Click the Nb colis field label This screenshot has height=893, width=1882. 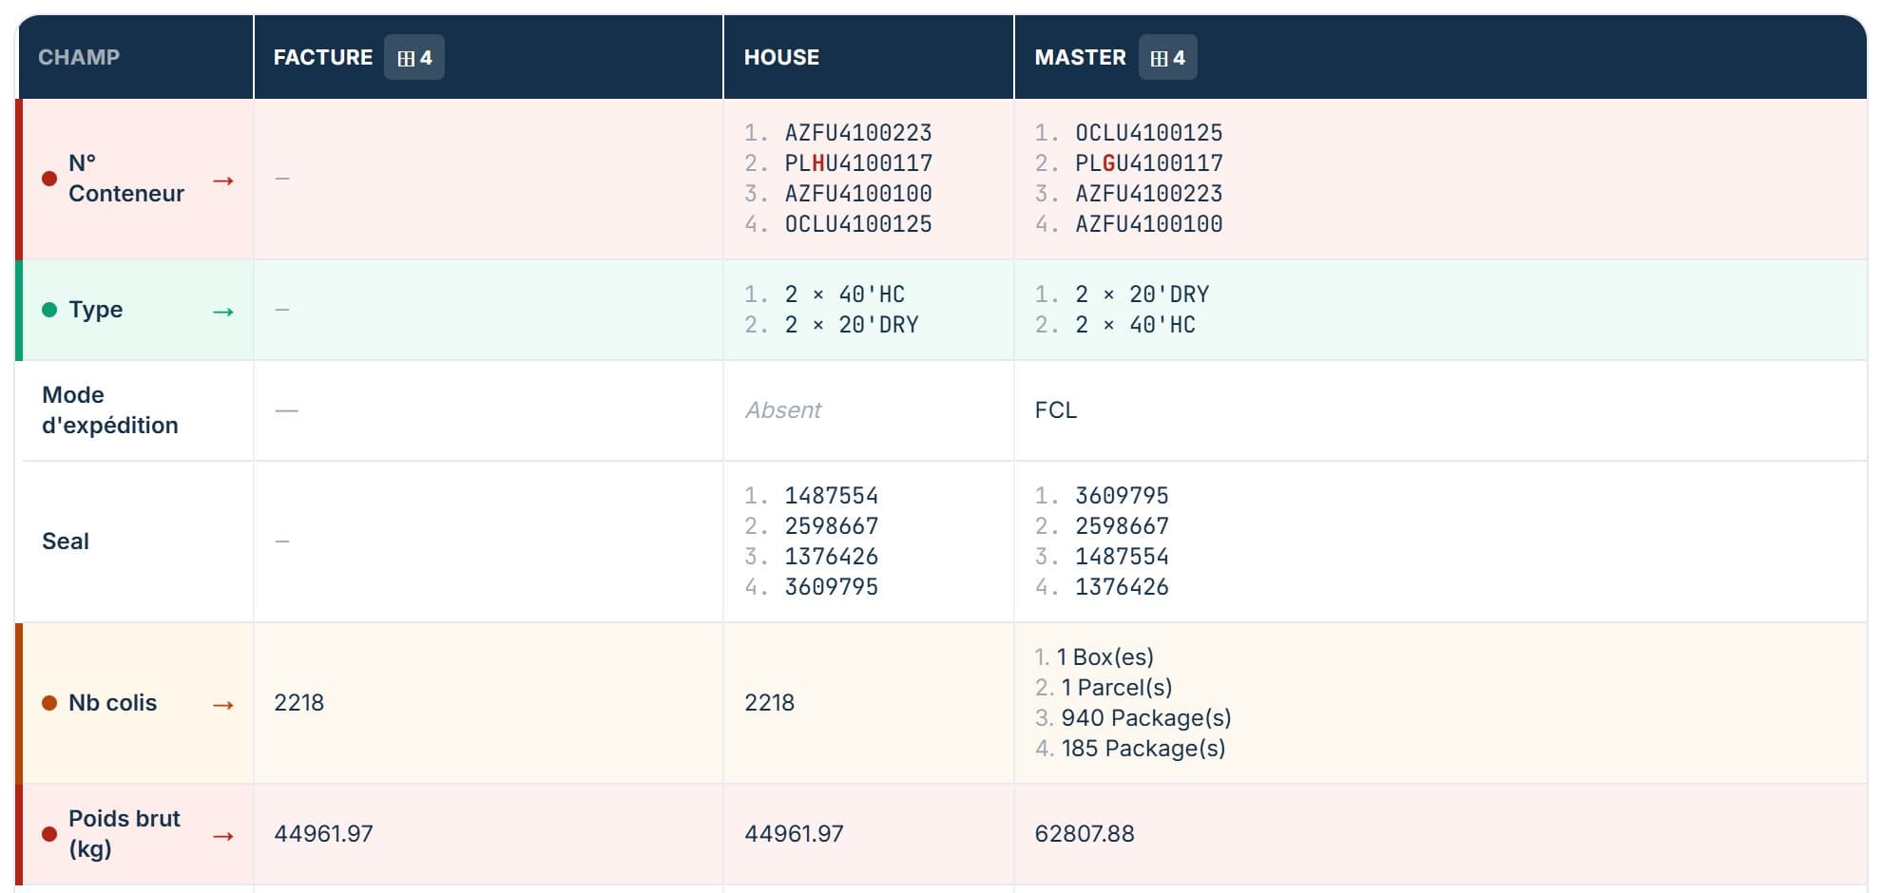[112, 703]
